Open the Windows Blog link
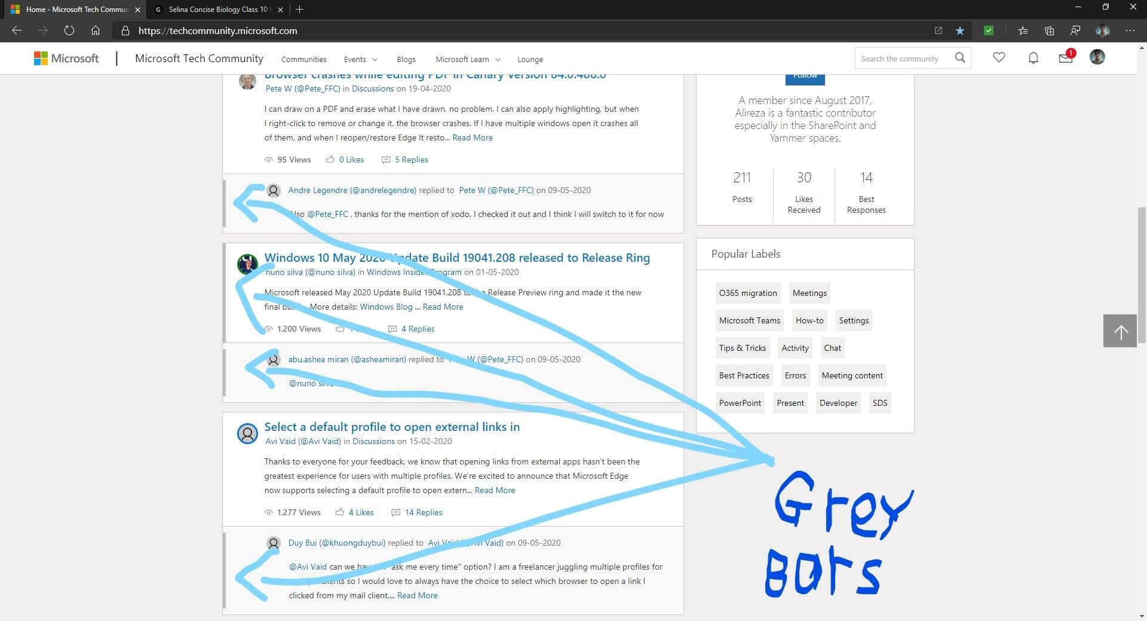 click(x=387, y=307)
